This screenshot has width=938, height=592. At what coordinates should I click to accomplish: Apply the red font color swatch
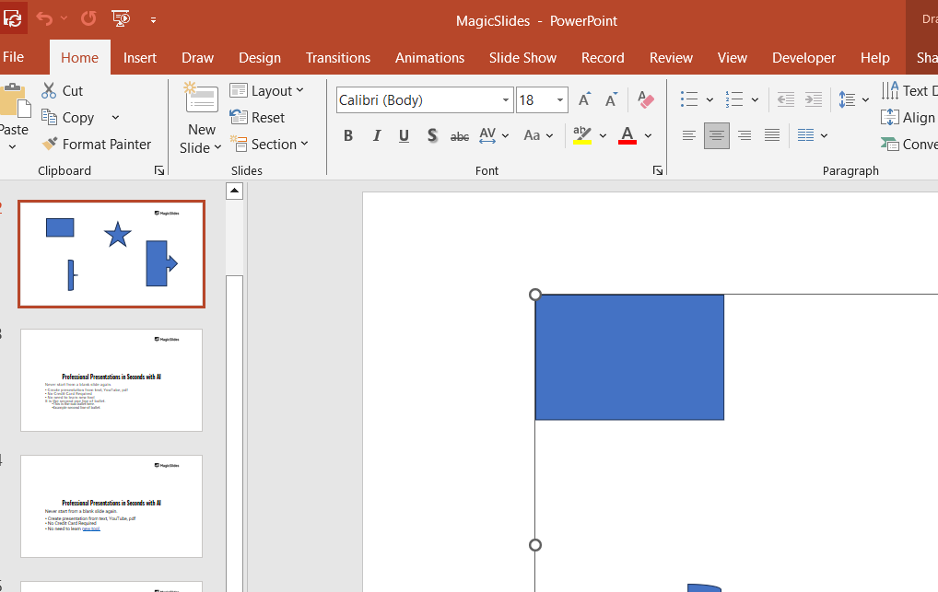[x=627, y=136]
